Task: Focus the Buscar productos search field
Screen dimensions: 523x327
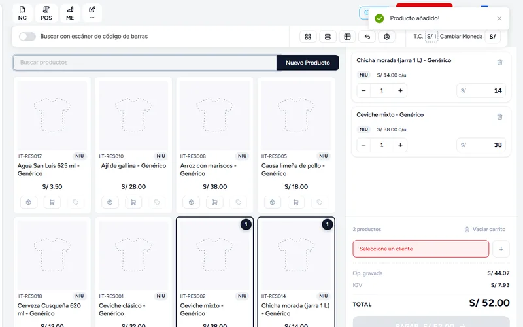Action: pos(144,62)
